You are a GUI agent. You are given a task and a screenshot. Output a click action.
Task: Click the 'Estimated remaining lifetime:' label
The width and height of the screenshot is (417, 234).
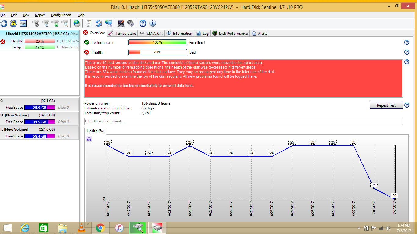108,108
